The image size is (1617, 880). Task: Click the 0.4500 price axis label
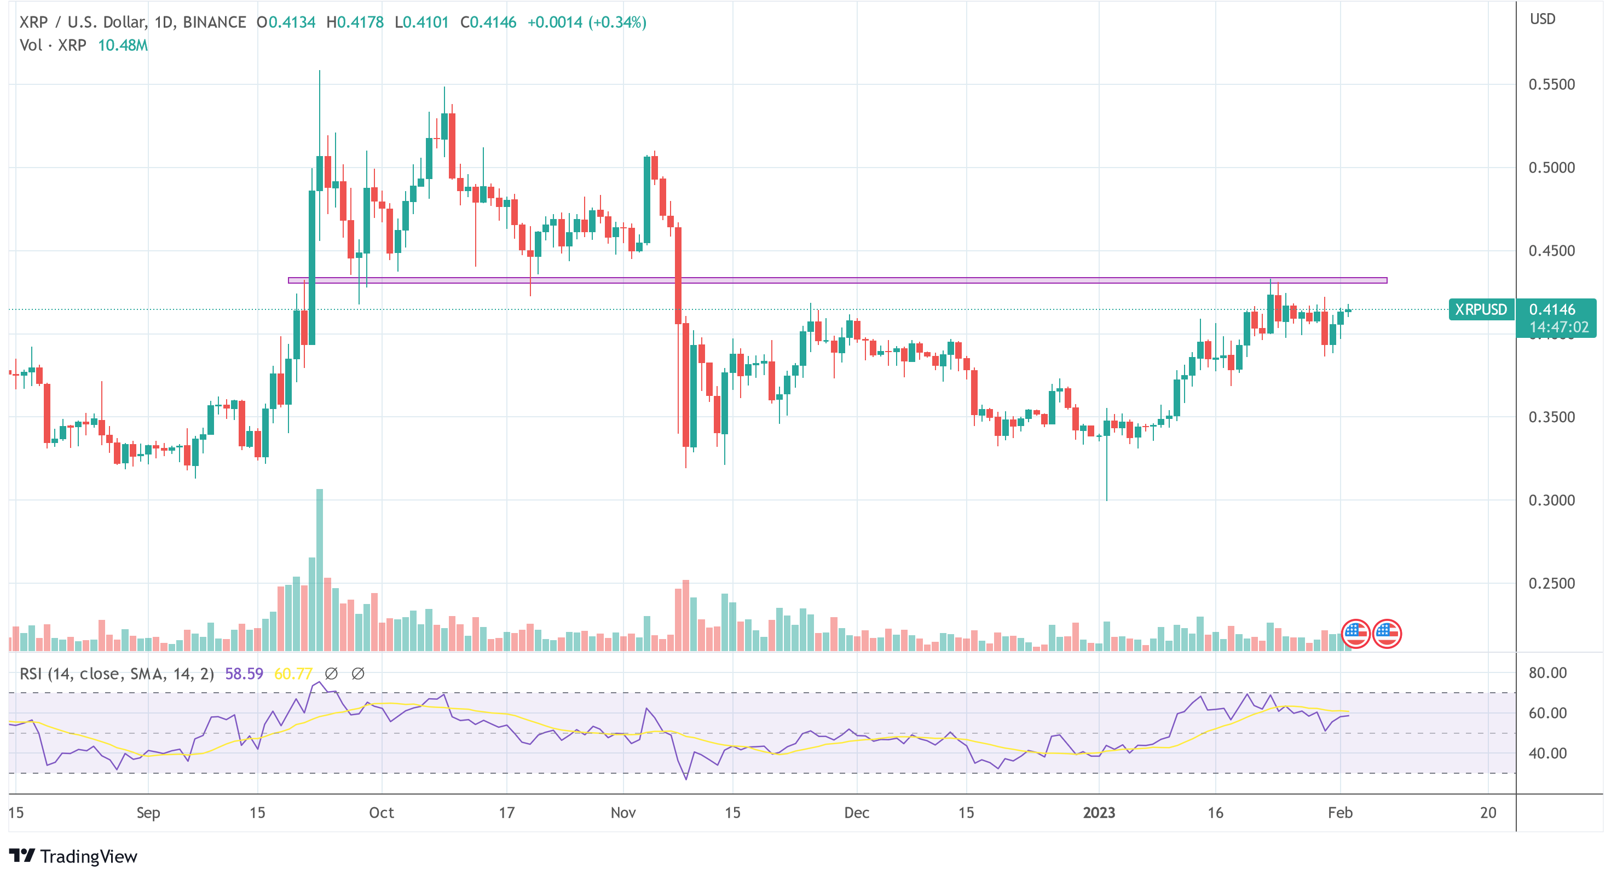point(1552,251)
